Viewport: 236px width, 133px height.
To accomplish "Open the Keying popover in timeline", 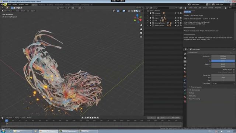I will 18,118.
